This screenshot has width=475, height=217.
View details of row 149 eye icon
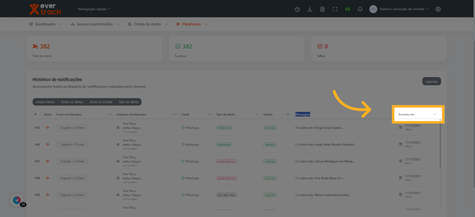(x=47, y=195)
